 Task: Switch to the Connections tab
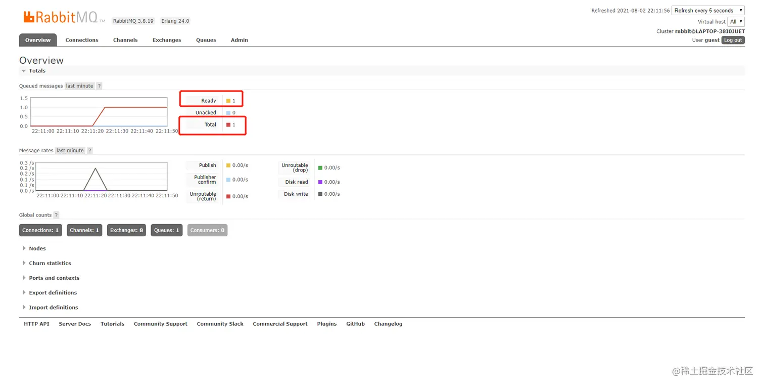82,40
